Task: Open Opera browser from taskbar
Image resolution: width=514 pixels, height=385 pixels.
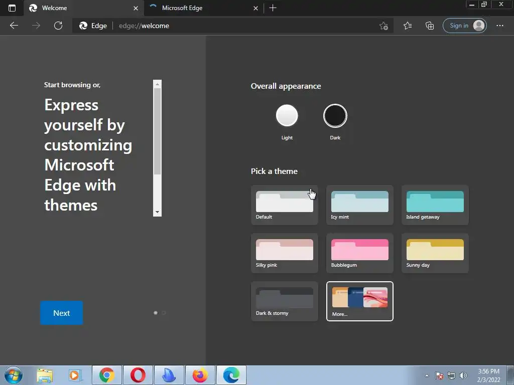Action: [x=138, y=375]
